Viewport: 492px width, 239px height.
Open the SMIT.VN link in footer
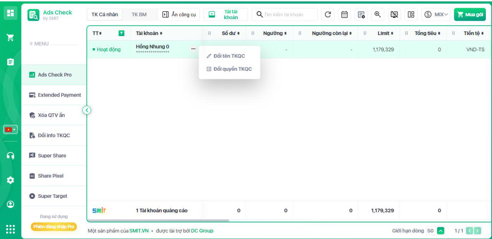pyautogui.click(x=139, y=231)
